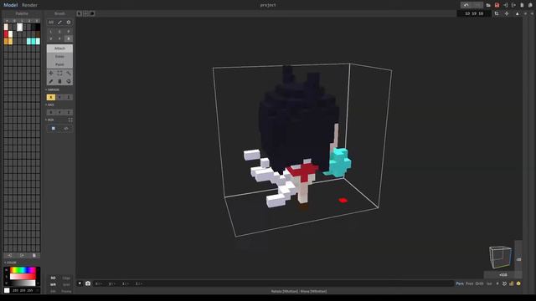Switch to the Render tab
Viewport: 536px width, 301px height.
tap(30, 5)
